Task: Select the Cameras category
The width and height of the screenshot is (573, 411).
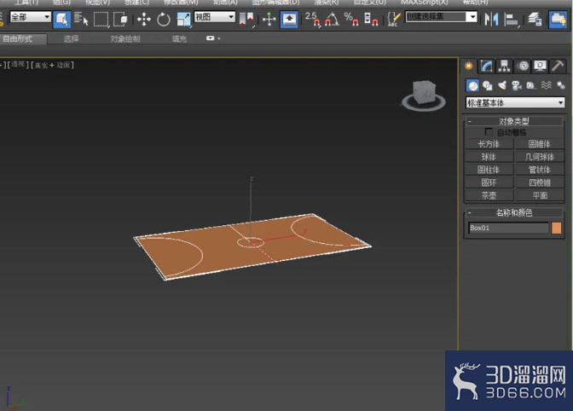Action: [517, 86]
